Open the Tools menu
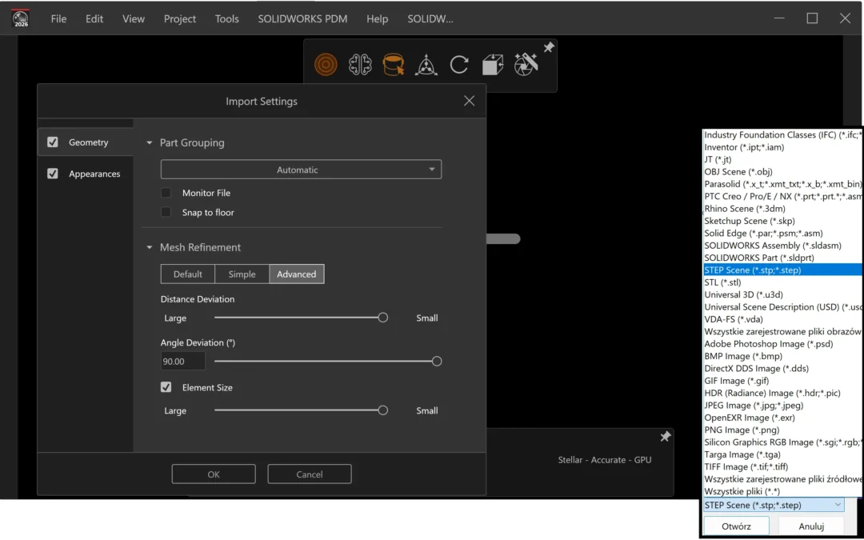Image resolution: width=864 pixels, height=540 pixels. tap(227, 18)
